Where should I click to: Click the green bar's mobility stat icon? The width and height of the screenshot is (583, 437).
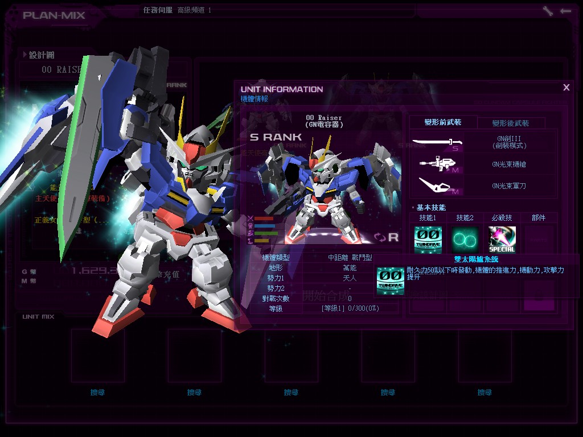click(x=251, y=233)
